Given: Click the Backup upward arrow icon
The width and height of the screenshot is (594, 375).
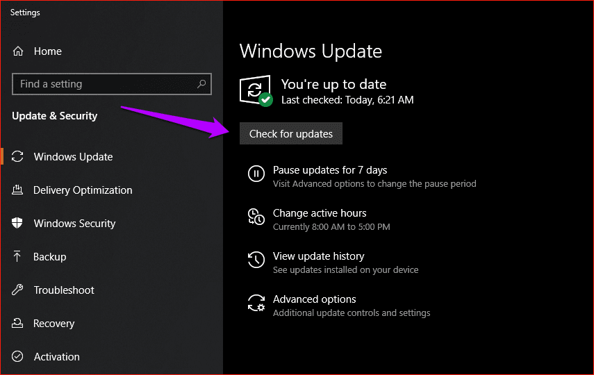Looking at the screenshot, I should (x=17, y=256).
